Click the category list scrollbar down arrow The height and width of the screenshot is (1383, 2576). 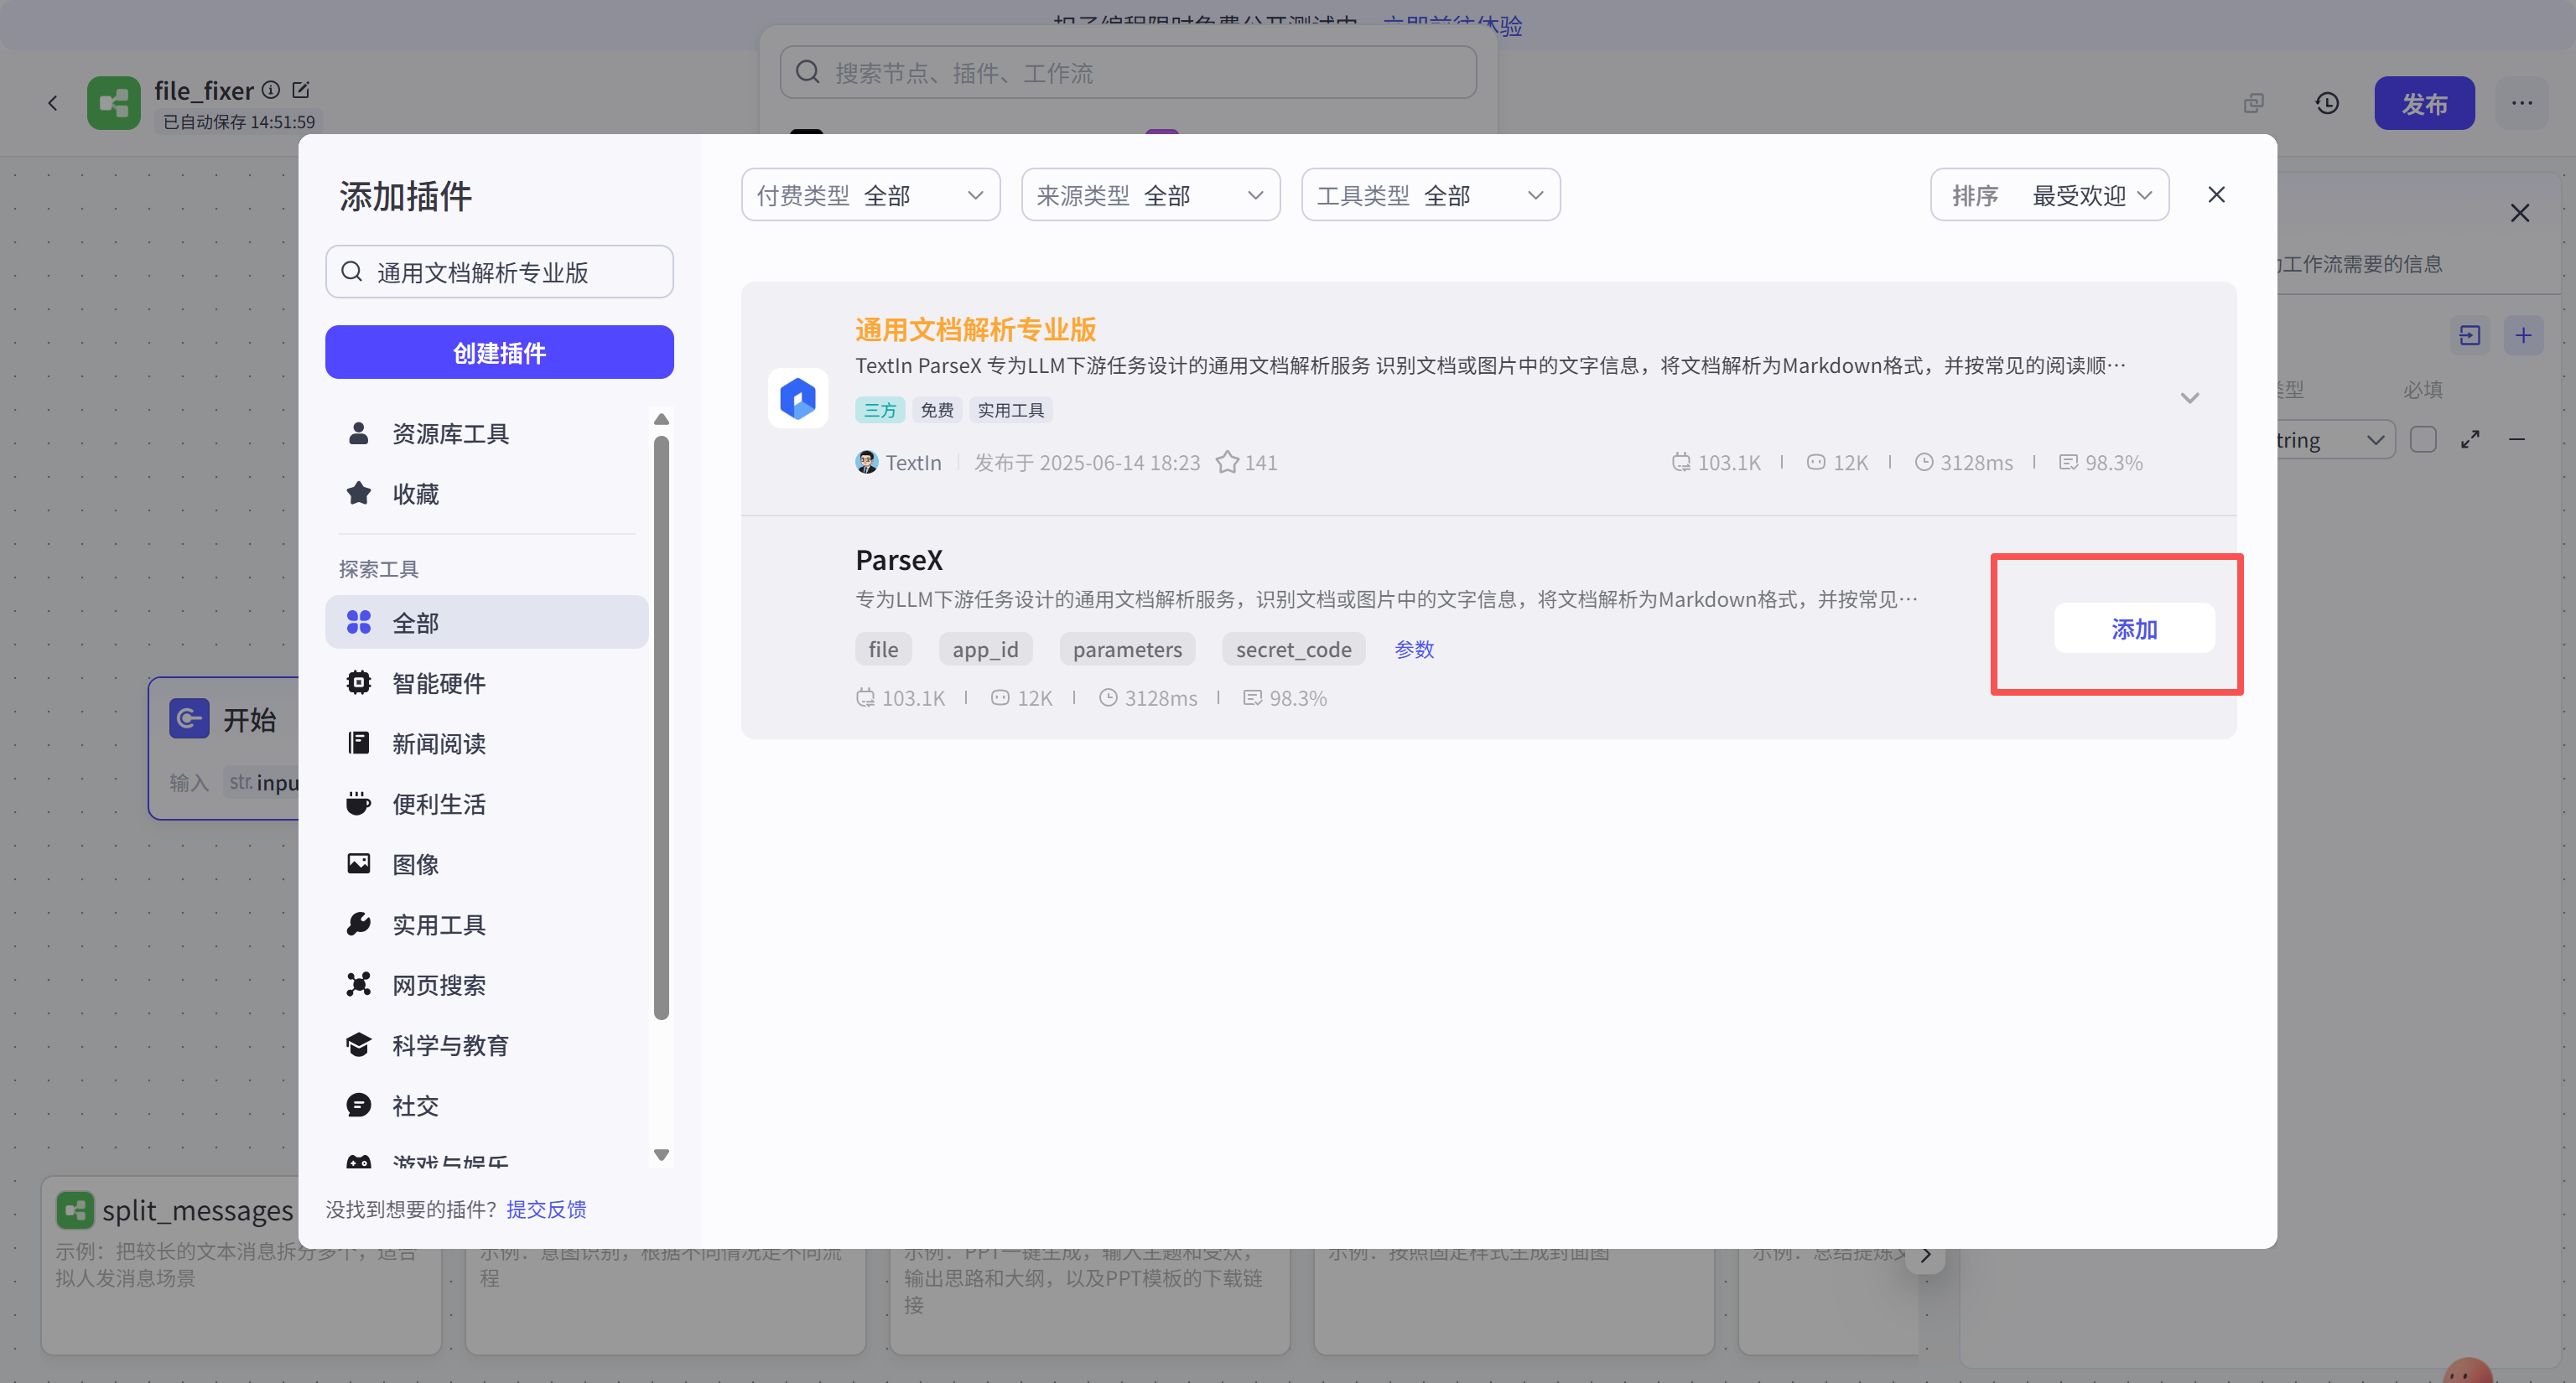[x=661, y=1155]
